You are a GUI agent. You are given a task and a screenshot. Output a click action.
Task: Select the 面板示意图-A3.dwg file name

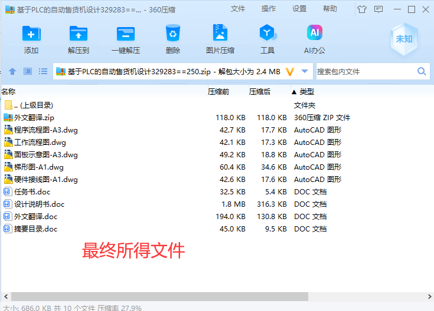coord(46,155)
